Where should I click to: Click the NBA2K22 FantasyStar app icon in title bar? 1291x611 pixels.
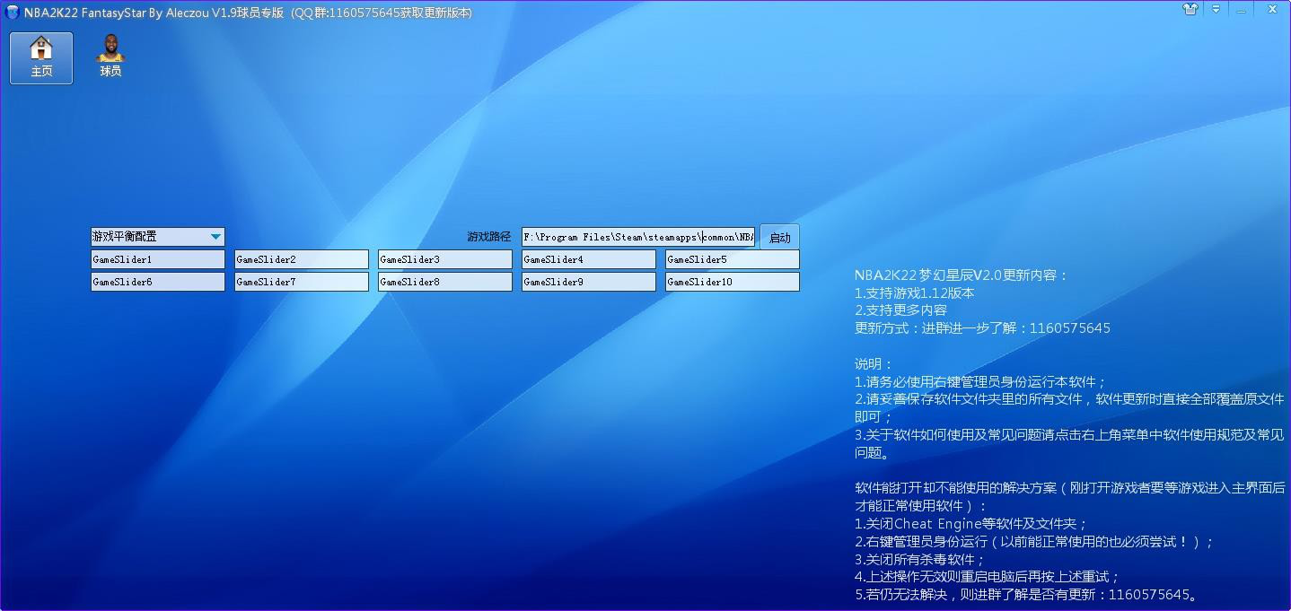[x=12, y=13]
